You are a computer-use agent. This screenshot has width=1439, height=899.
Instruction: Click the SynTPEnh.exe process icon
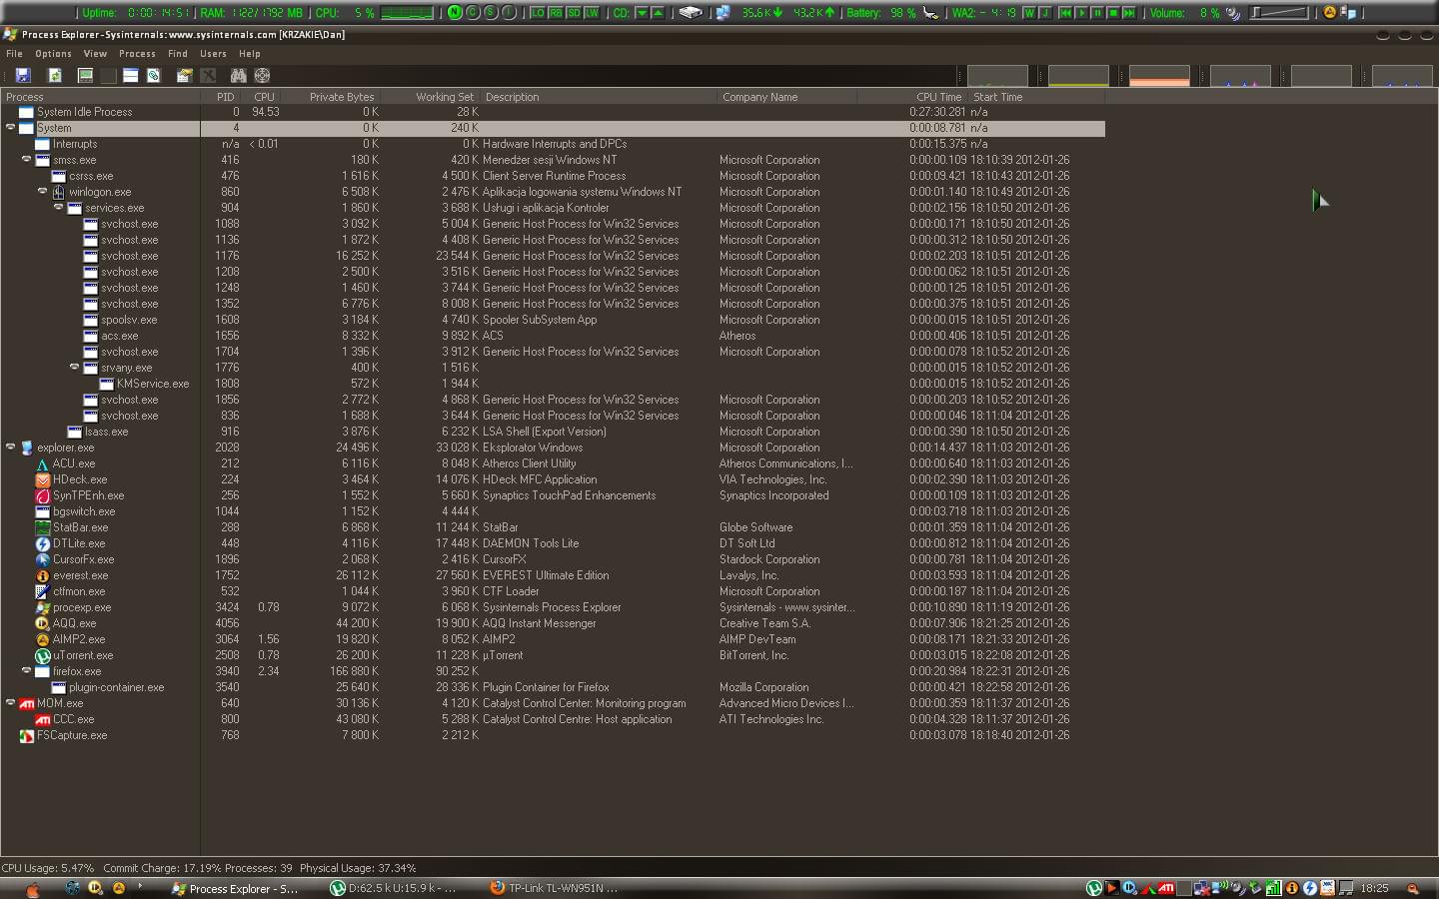tap(43, 496)
